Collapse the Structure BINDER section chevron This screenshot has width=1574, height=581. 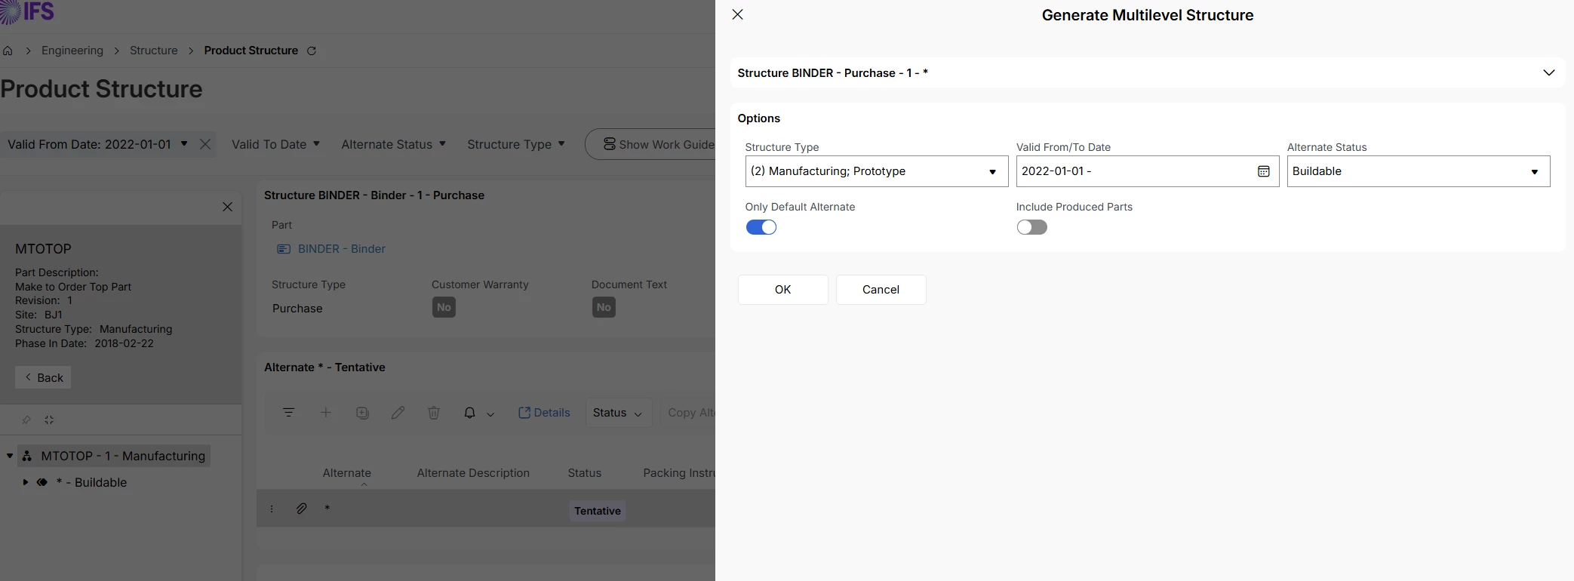pyautogui.click(x=1548, y=73)
